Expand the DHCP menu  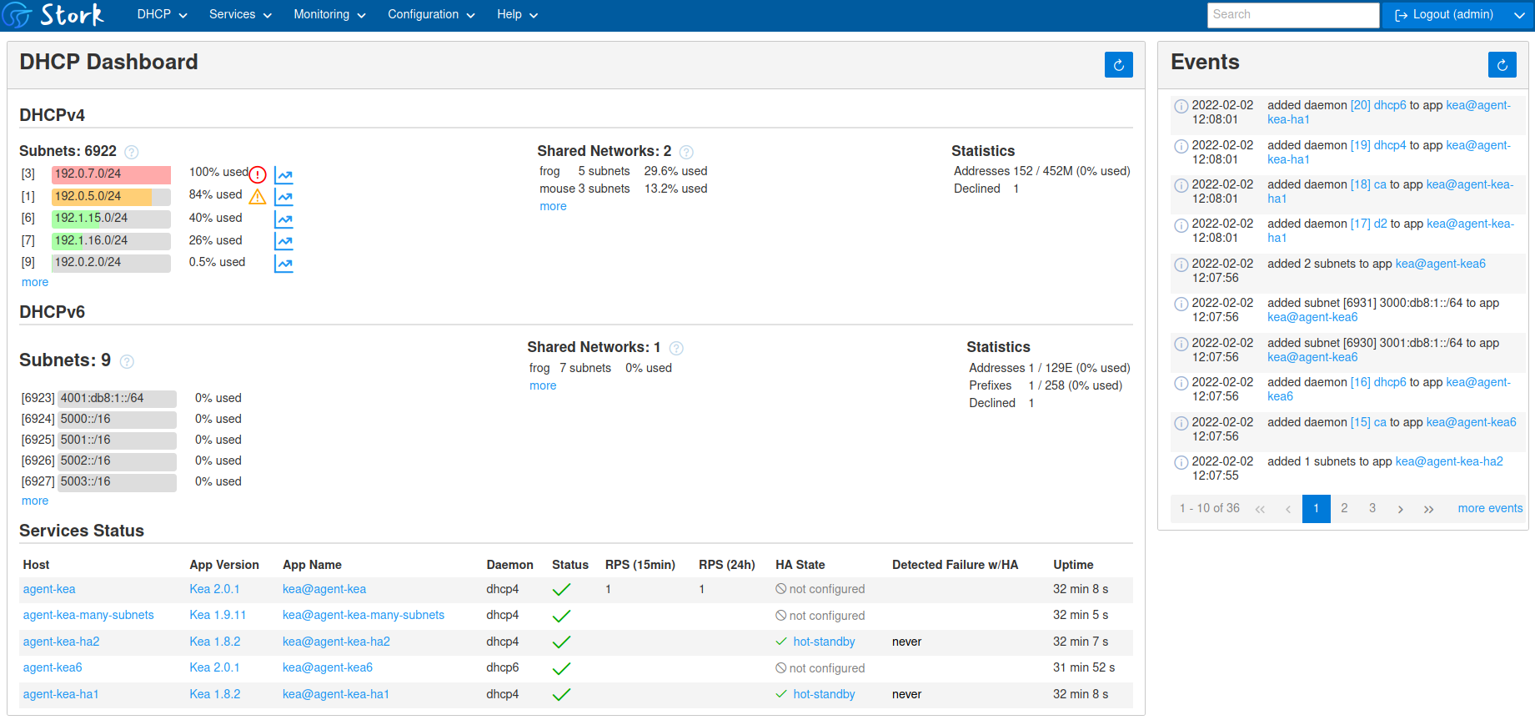coord(162,15)
